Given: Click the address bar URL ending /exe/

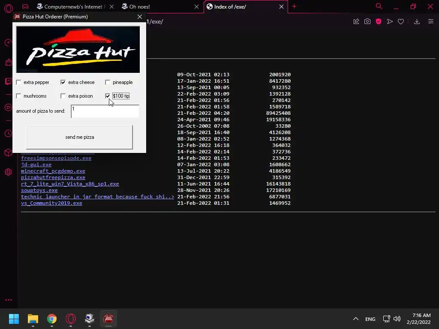Looking at the screenshot, I should point(154,21).
